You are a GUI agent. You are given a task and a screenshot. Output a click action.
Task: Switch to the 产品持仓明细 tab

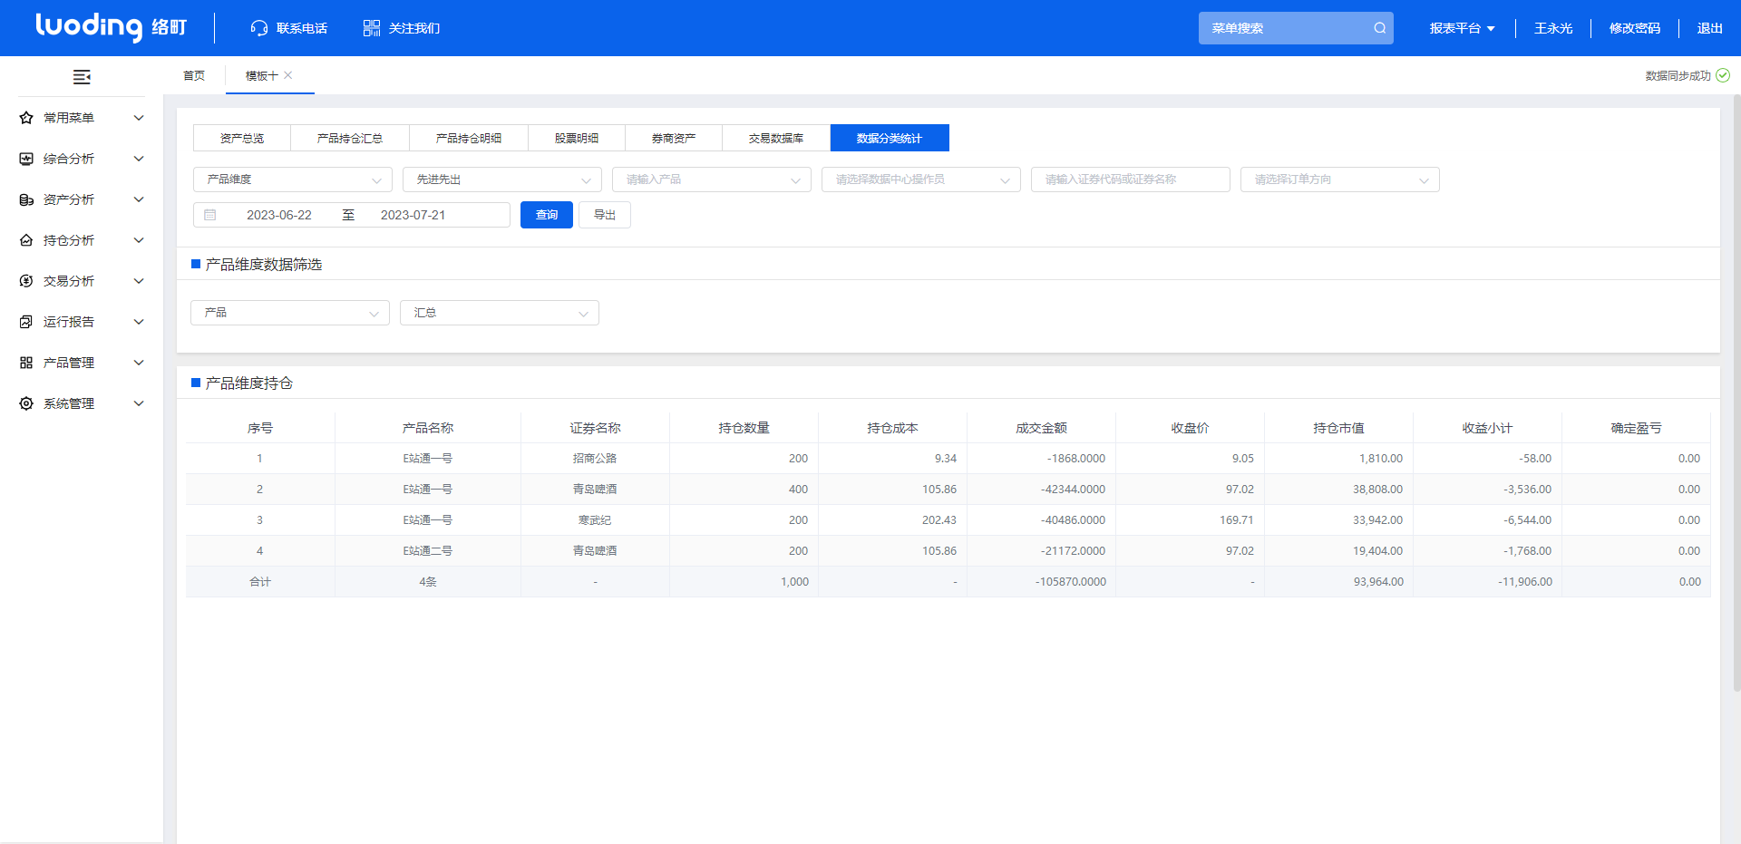469,138
